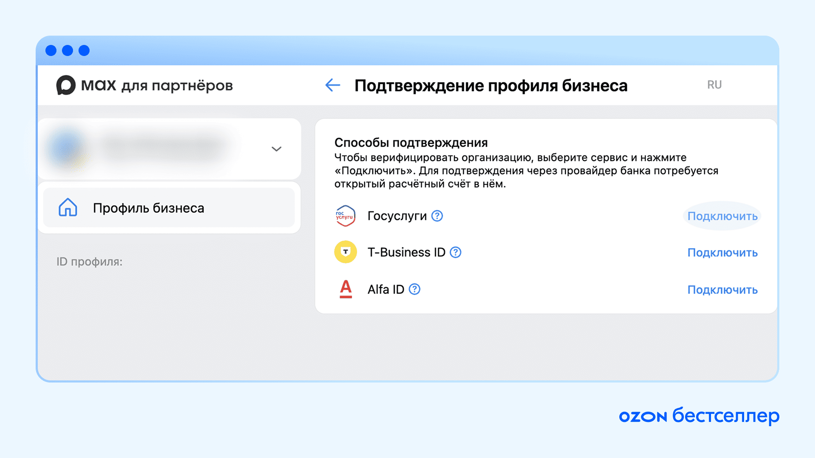Connect verification via Госуслуги
The image size is (815, 458).
click(x=722, y=216)
